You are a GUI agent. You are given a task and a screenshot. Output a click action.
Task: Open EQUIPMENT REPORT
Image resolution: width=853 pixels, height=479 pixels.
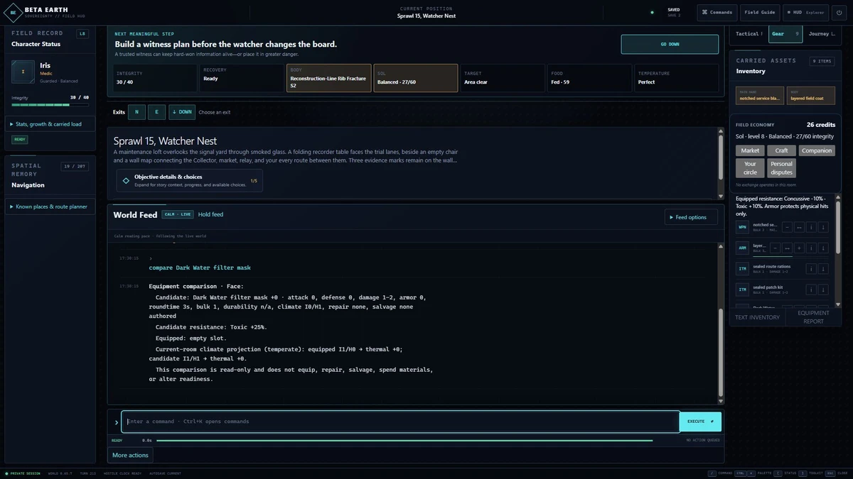[813, 317]
